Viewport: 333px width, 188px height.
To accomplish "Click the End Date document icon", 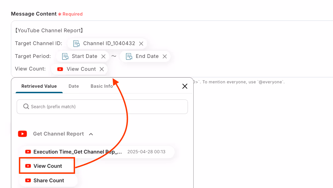I will (129, 56).
